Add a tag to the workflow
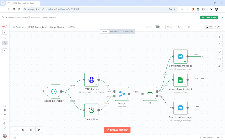Screen dimensions: 225x140 click(71, 27)
